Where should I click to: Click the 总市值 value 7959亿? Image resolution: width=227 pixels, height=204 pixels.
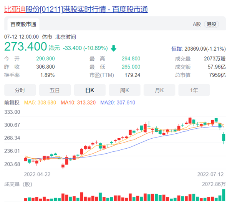click(217, 75)
